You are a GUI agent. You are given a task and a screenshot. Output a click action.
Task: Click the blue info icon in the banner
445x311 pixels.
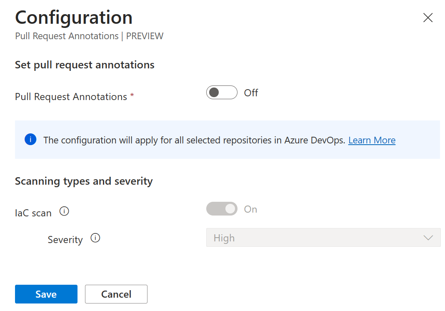30,140
